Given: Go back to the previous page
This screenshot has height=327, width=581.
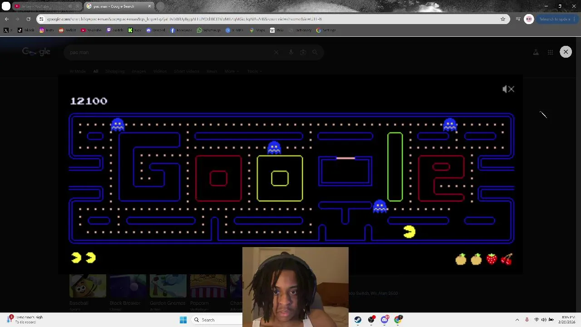Looking at the screenshot, I should pos(6,19).
